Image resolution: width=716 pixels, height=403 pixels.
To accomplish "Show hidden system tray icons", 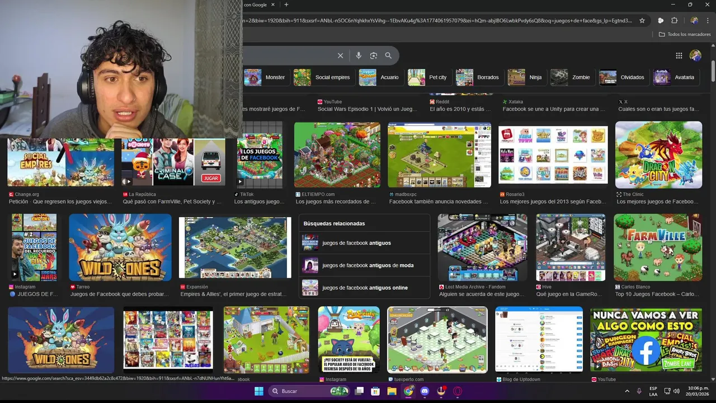I will [626, 391].
